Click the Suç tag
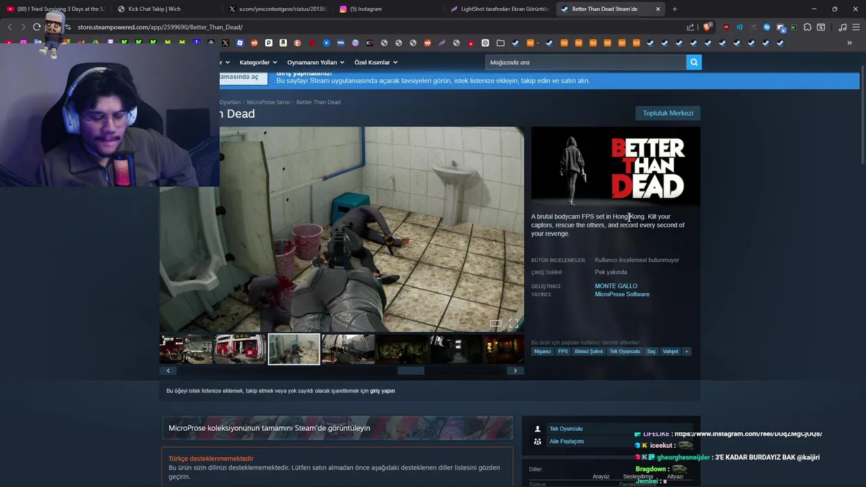866x487 pixels. click(x=651, y=351)
